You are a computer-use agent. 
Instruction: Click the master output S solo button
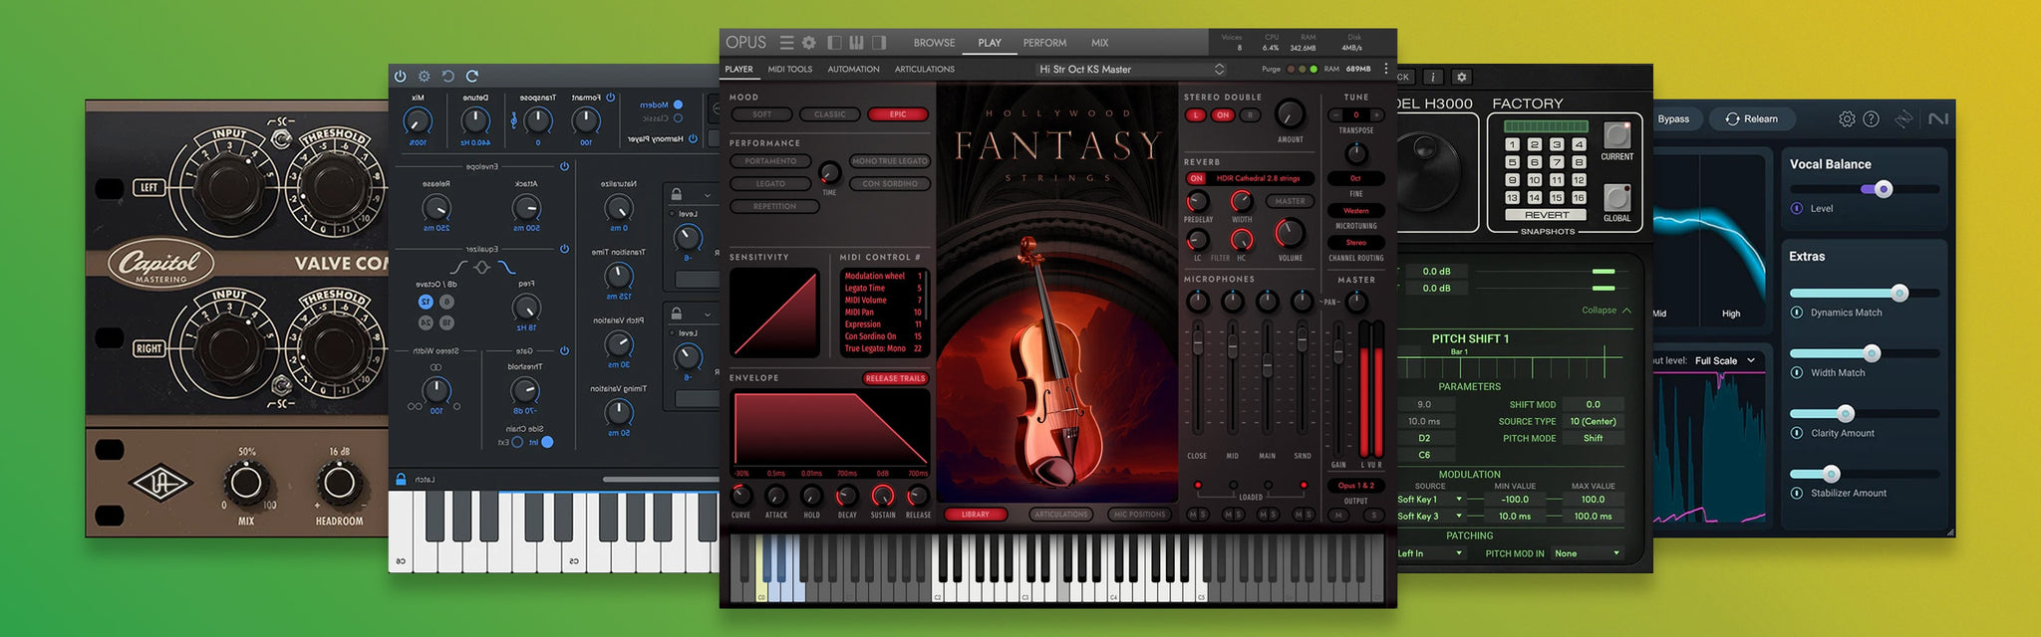point(1373,515)
